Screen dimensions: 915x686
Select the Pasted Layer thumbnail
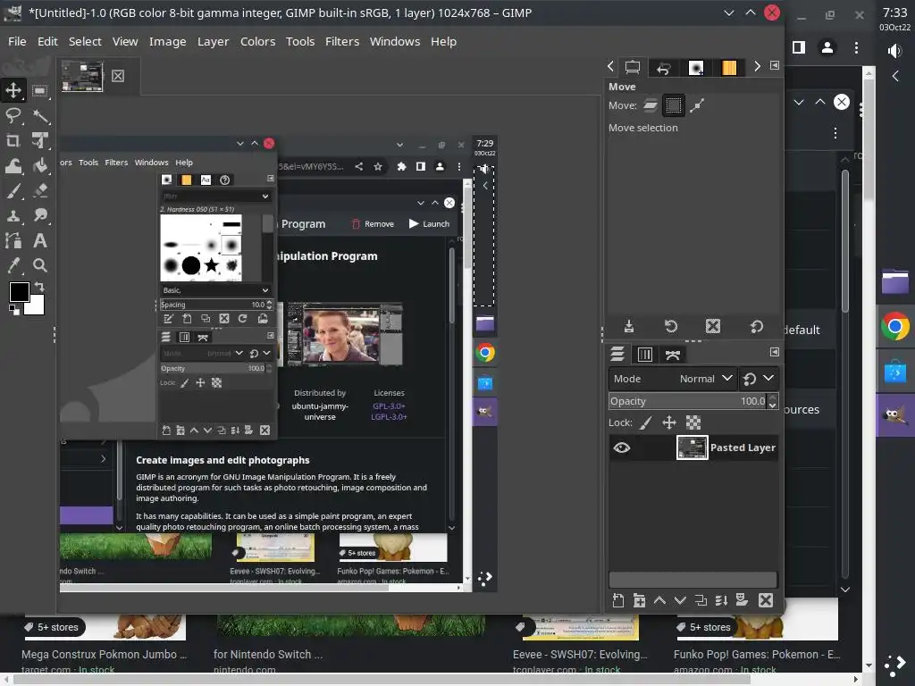[x=693, y=448]
